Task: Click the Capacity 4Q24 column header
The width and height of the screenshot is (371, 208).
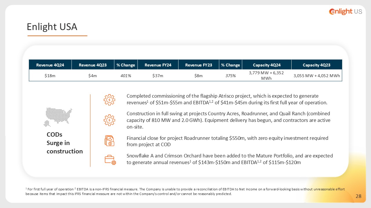Action: click(x=266, y=65)
